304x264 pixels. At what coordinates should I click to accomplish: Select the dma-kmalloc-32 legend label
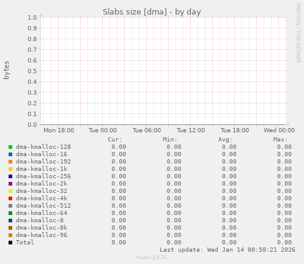point(42,191)
